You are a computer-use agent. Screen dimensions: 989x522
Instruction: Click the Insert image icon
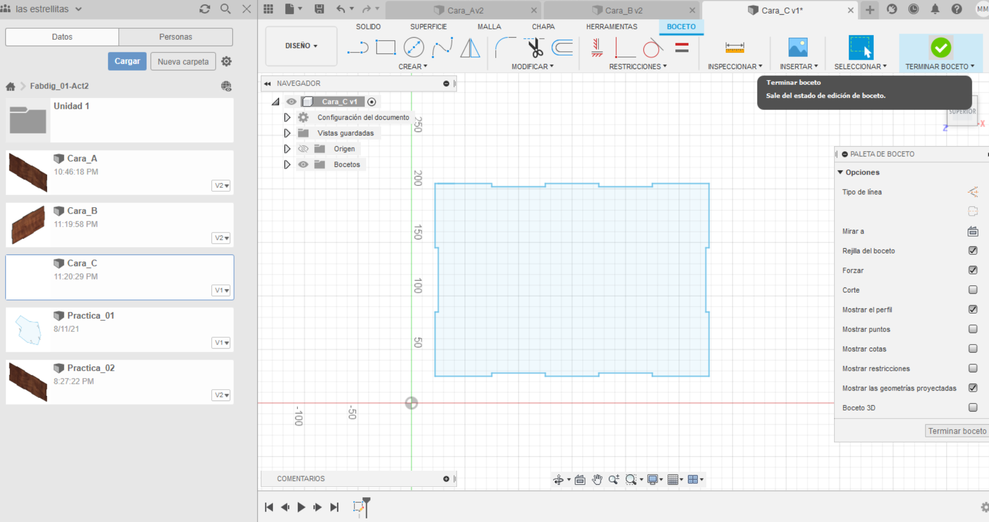click(798, 48)
